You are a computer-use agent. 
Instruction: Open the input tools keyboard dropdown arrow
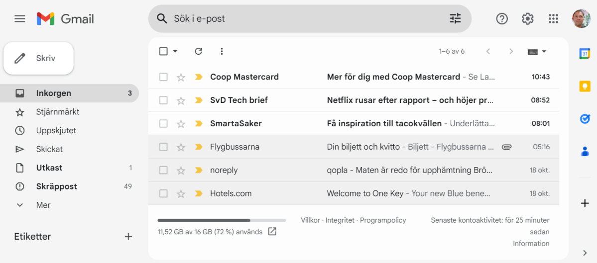point(544,51)
